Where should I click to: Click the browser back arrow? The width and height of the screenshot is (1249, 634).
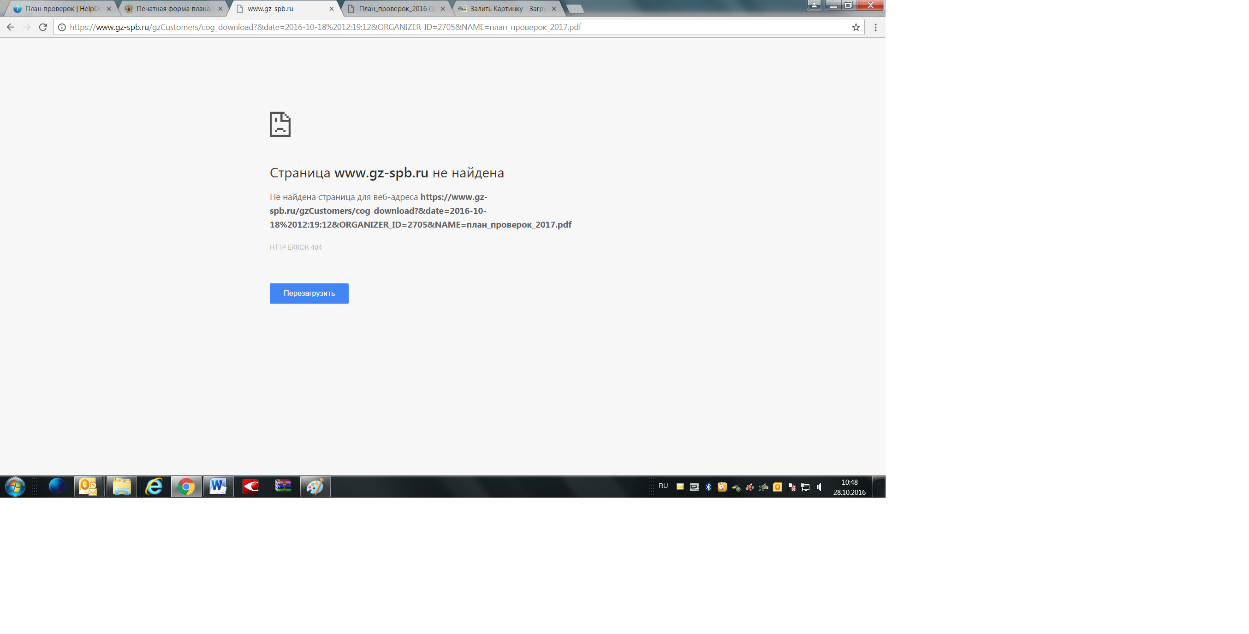(x=11, y=27)
